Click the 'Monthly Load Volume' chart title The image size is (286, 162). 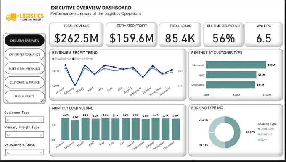point(73,108)
